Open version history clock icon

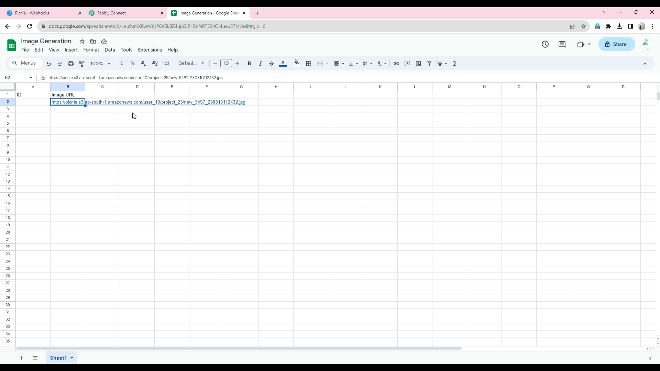coord(545,44)
